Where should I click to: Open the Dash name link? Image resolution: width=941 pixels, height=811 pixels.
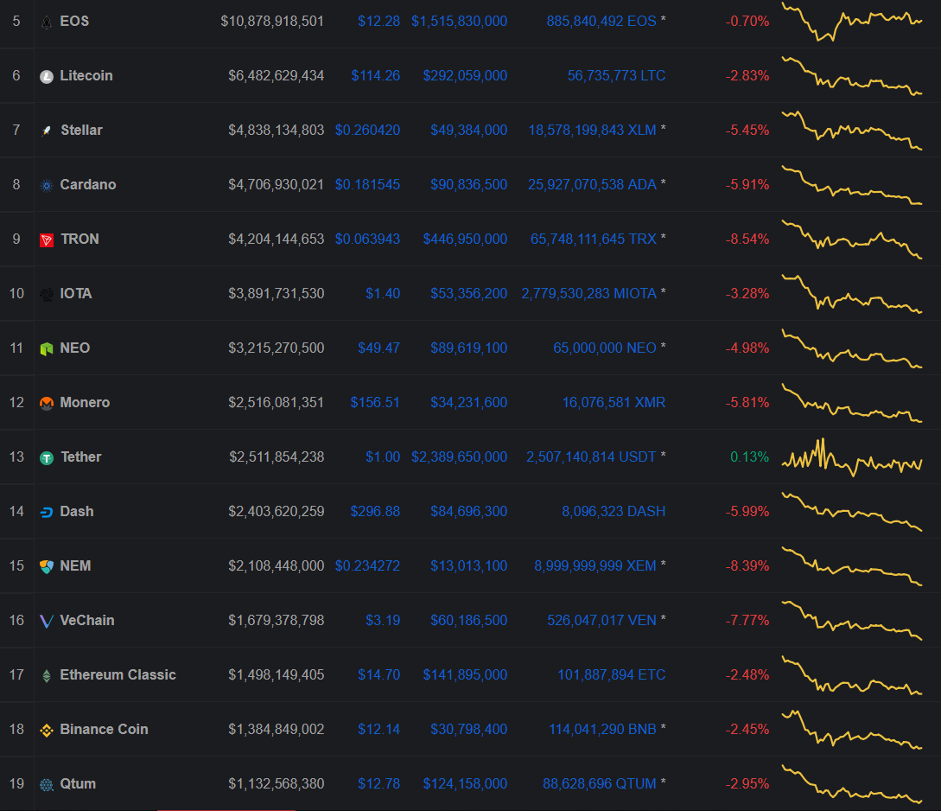tap(77, 512)
